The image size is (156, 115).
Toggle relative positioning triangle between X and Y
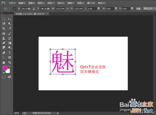[34, 9]
